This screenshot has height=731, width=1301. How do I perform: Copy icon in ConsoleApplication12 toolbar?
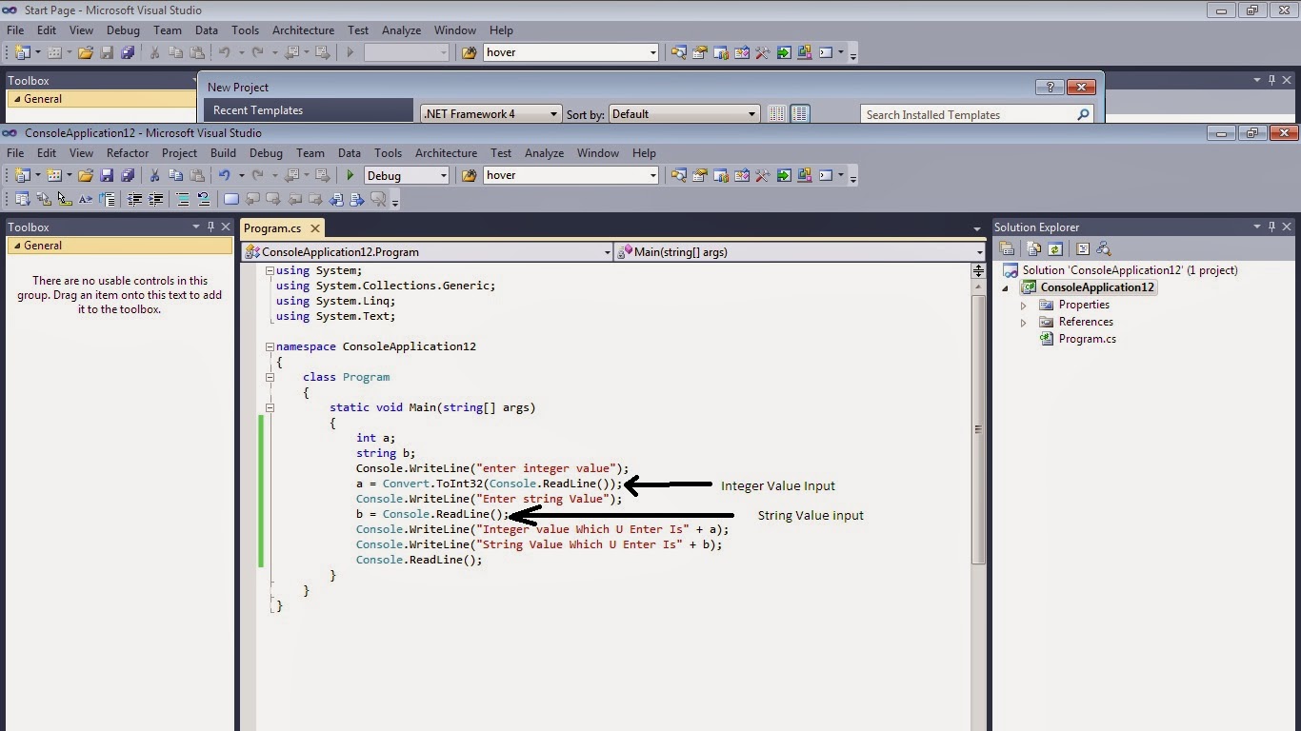(x=175, y=175)
